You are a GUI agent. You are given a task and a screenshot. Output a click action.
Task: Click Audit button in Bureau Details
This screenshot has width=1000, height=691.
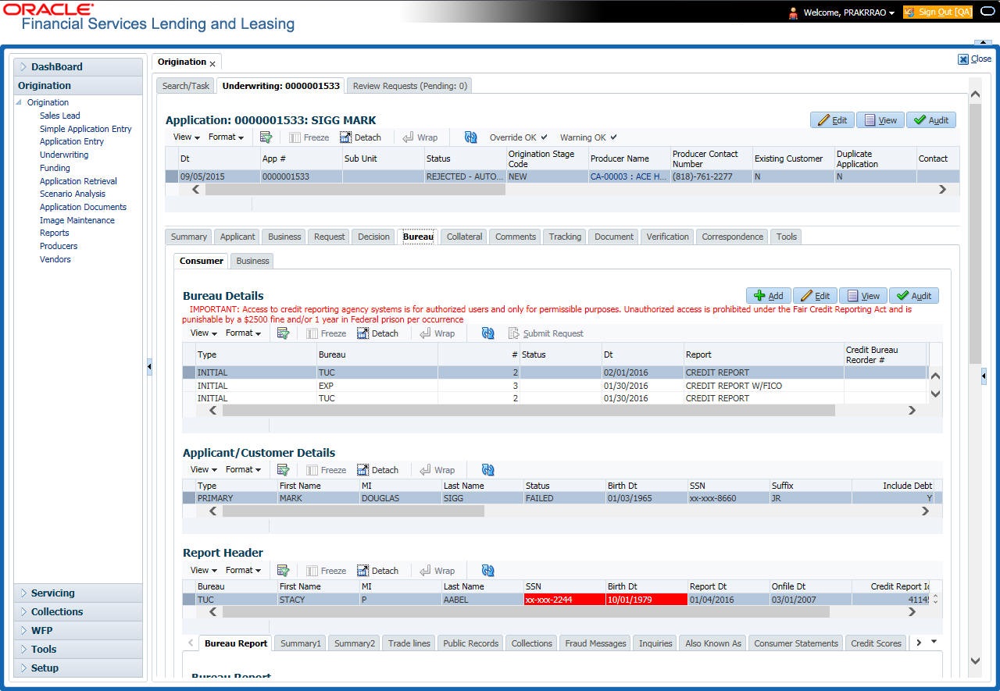914,296
